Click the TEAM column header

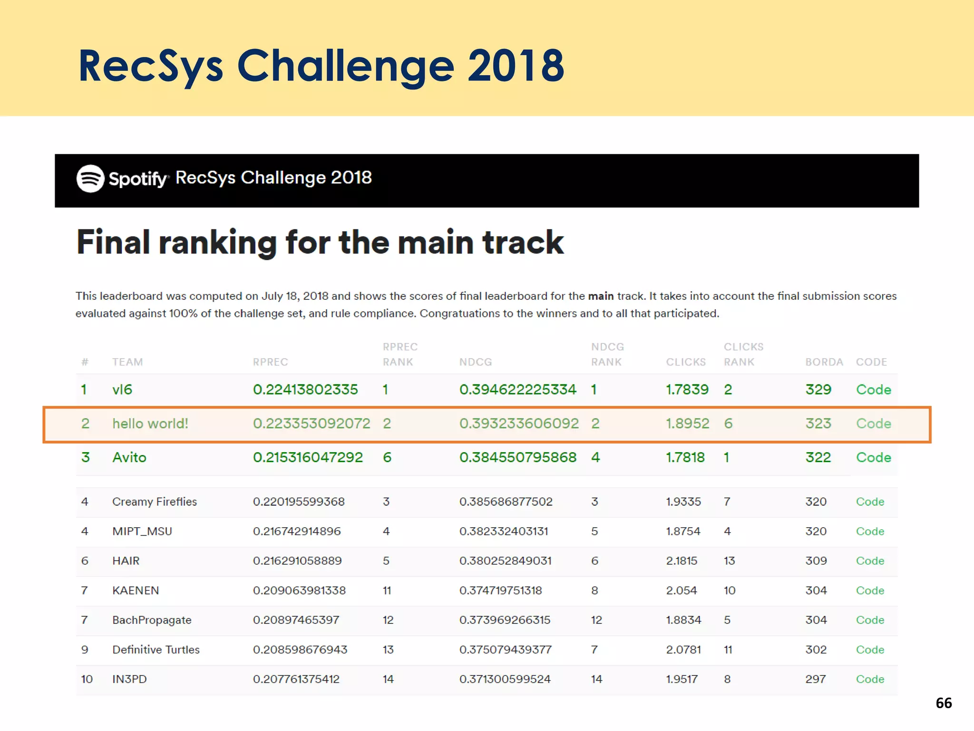[127, 362]
